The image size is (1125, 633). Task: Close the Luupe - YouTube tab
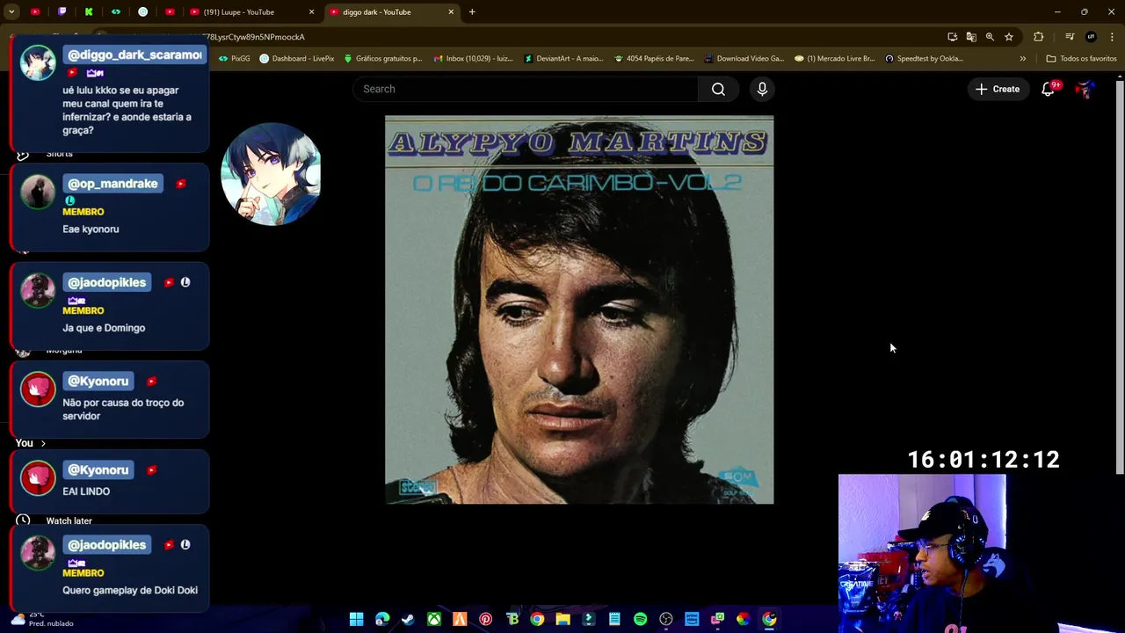[311, 12]
